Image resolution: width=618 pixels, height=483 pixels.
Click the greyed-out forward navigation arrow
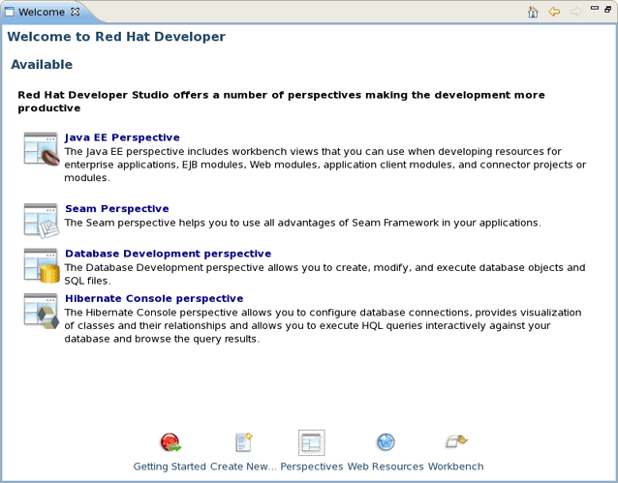(574, 13)
